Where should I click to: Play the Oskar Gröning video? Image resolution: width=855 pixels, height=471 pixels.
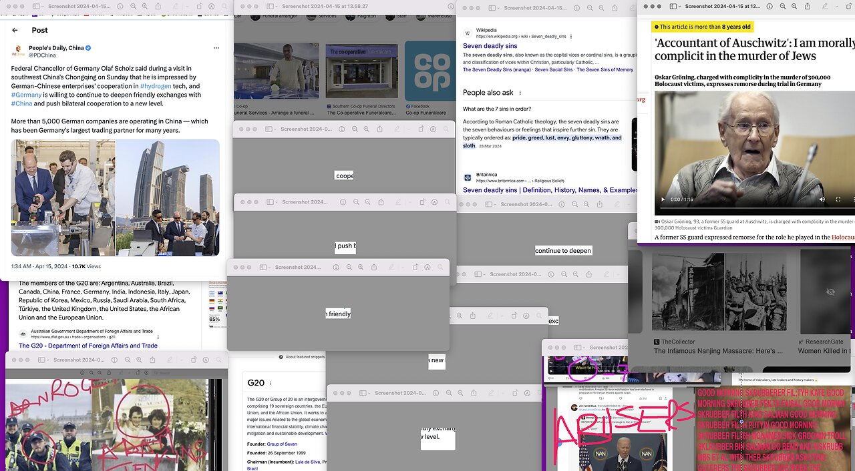(663, 199)
